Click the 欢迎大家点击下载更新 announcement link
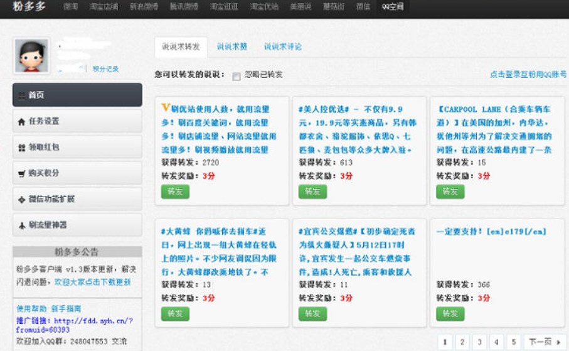Screen dimensions: 569x351 pyautogui.click(x=93, y=283)
